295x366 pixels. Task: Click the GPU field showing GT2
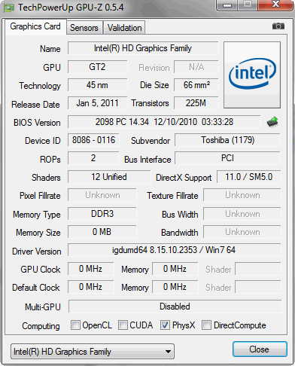(97, 67)
